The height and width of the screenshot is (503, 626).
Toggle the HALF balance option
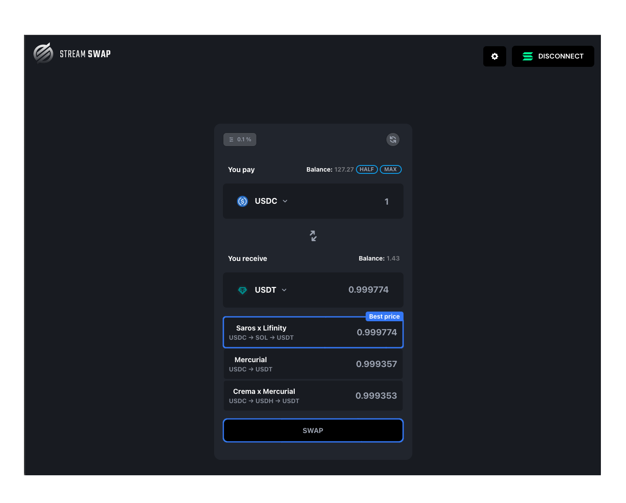pyautogui.click(x=367, y=169)
